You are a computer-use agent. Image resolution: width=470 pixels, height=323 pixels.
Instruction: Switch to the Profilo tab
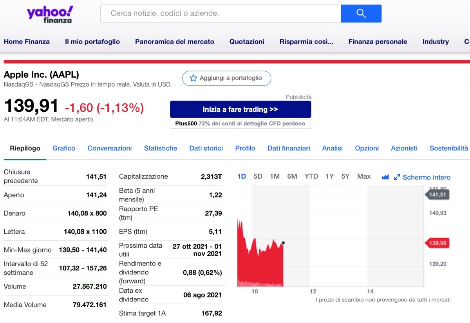pos(245,148)
